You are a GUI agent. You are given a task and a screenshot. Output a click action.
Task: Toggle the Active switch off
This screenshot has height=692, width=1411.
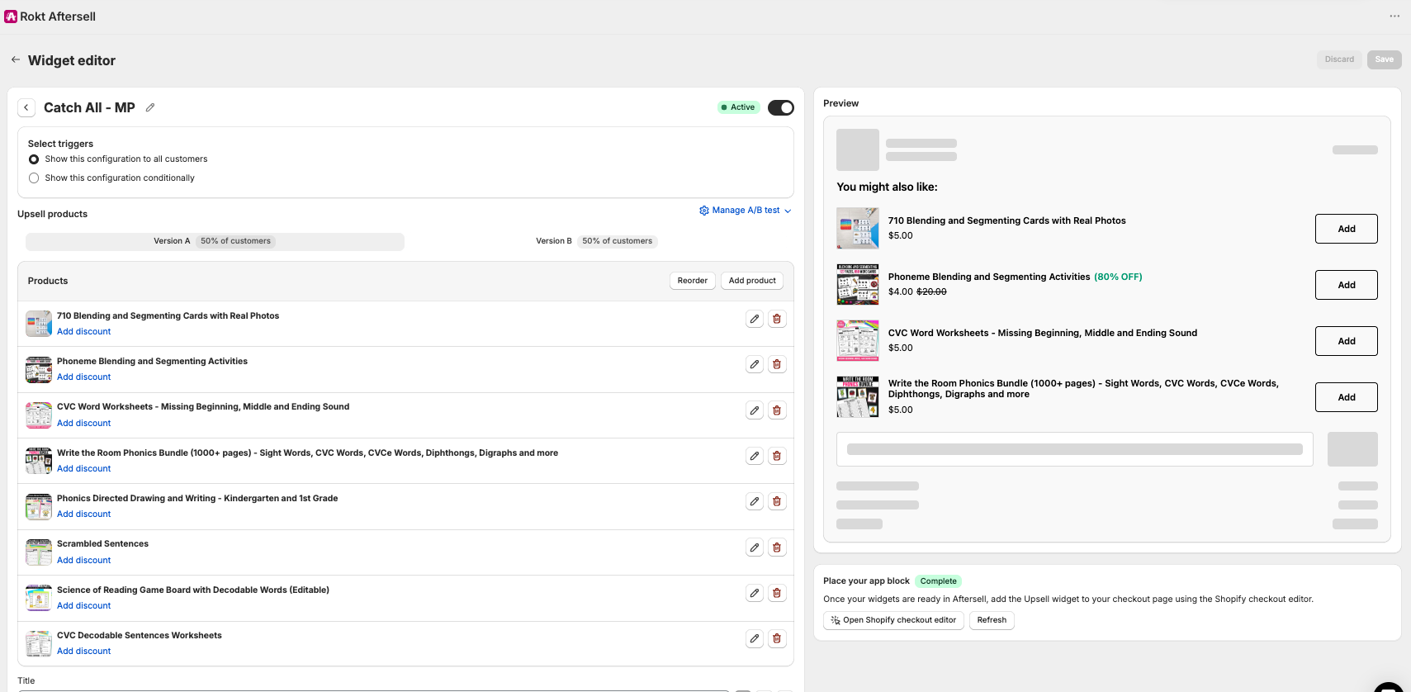point(781,107)
